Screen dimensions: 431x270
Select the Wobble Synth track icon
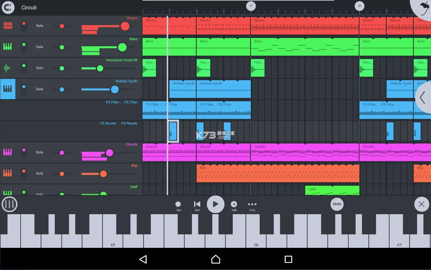point(8,89)
